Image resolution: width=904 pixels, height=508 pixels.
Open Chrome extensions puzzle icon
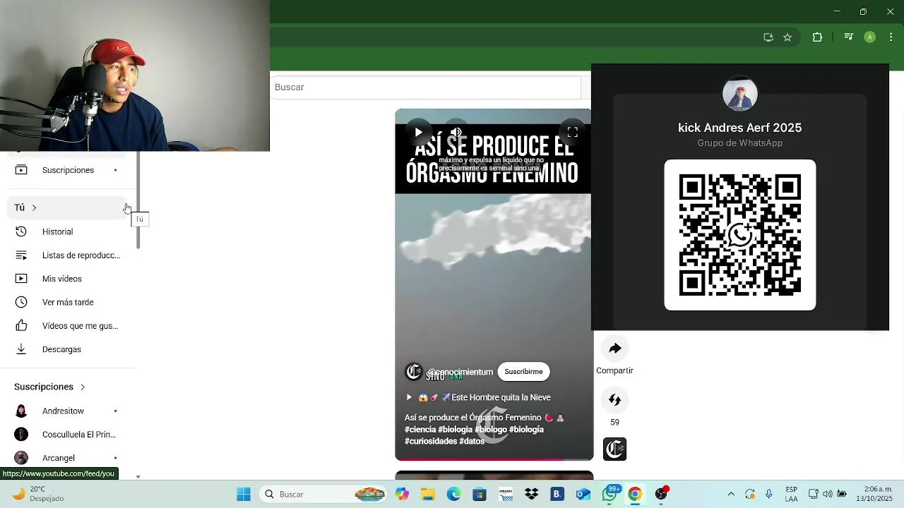point(817,37)
